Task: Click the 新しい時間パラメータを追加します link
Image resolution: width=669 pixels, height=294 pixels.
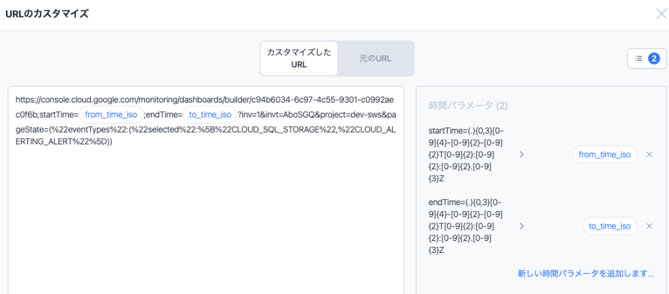Action: [585, 273]
